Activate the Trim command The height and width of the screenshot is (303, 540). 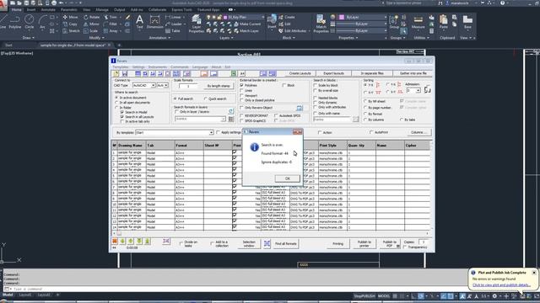pyautogui.click(x=111, y=17)
